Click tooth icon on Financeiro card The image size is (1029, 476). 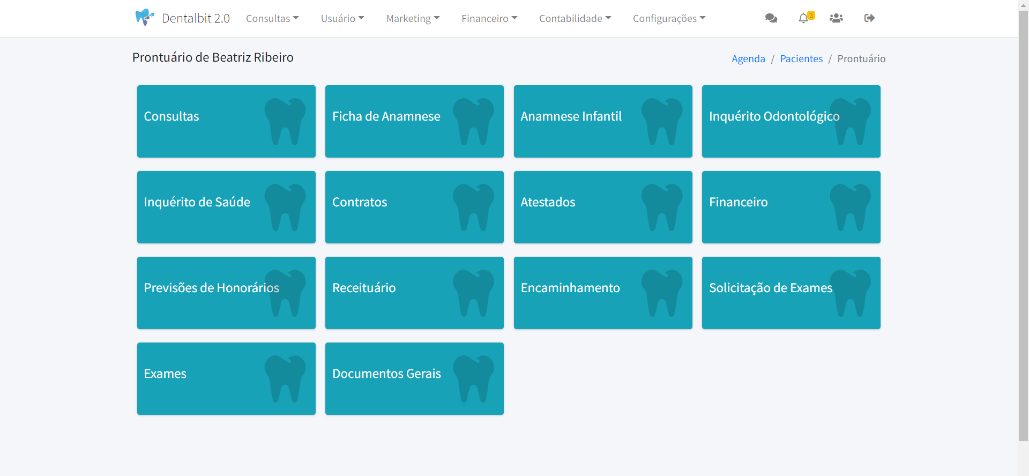pyautogui.click(x=850, y=207)
